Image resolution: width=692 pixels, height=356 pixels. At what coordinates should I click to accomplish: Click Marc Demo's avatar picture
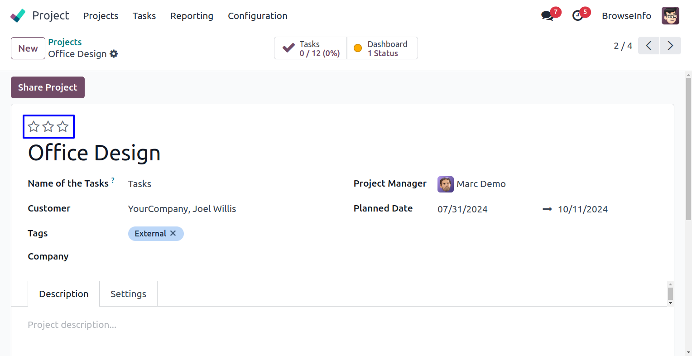[x=445, y=184]
